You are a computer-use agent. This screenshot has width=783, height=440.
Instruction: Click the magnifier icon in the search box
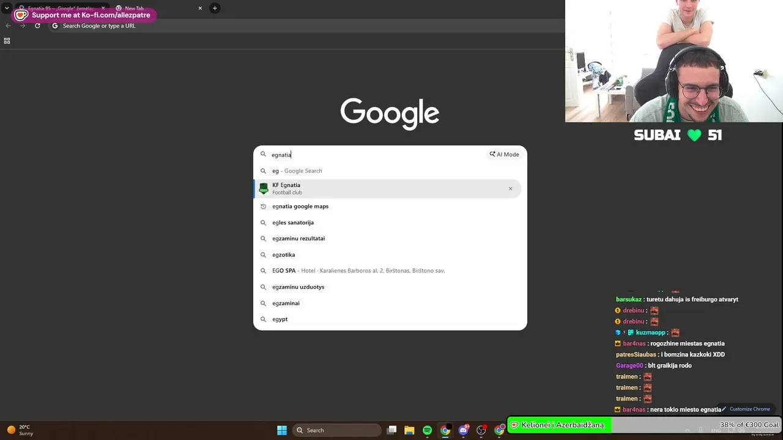(x=264, y=155)
